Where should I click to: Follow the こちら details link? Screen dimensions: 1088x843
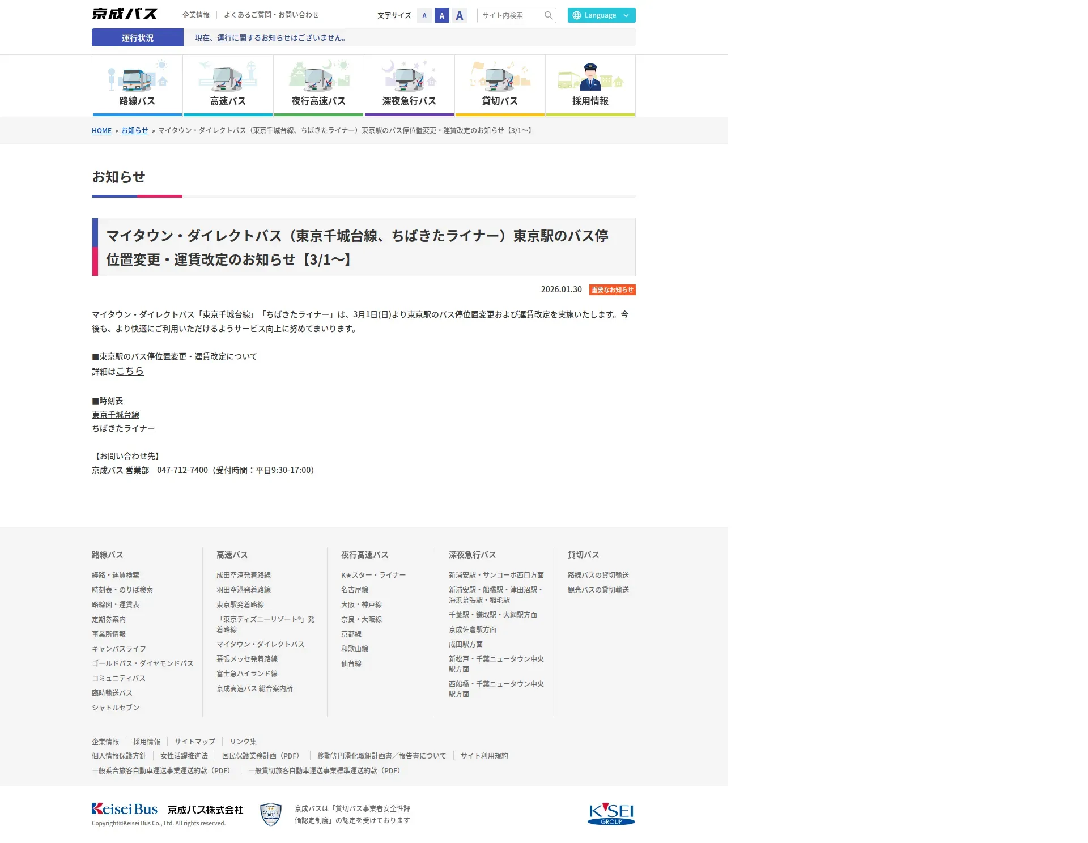(x=130, y=371)
